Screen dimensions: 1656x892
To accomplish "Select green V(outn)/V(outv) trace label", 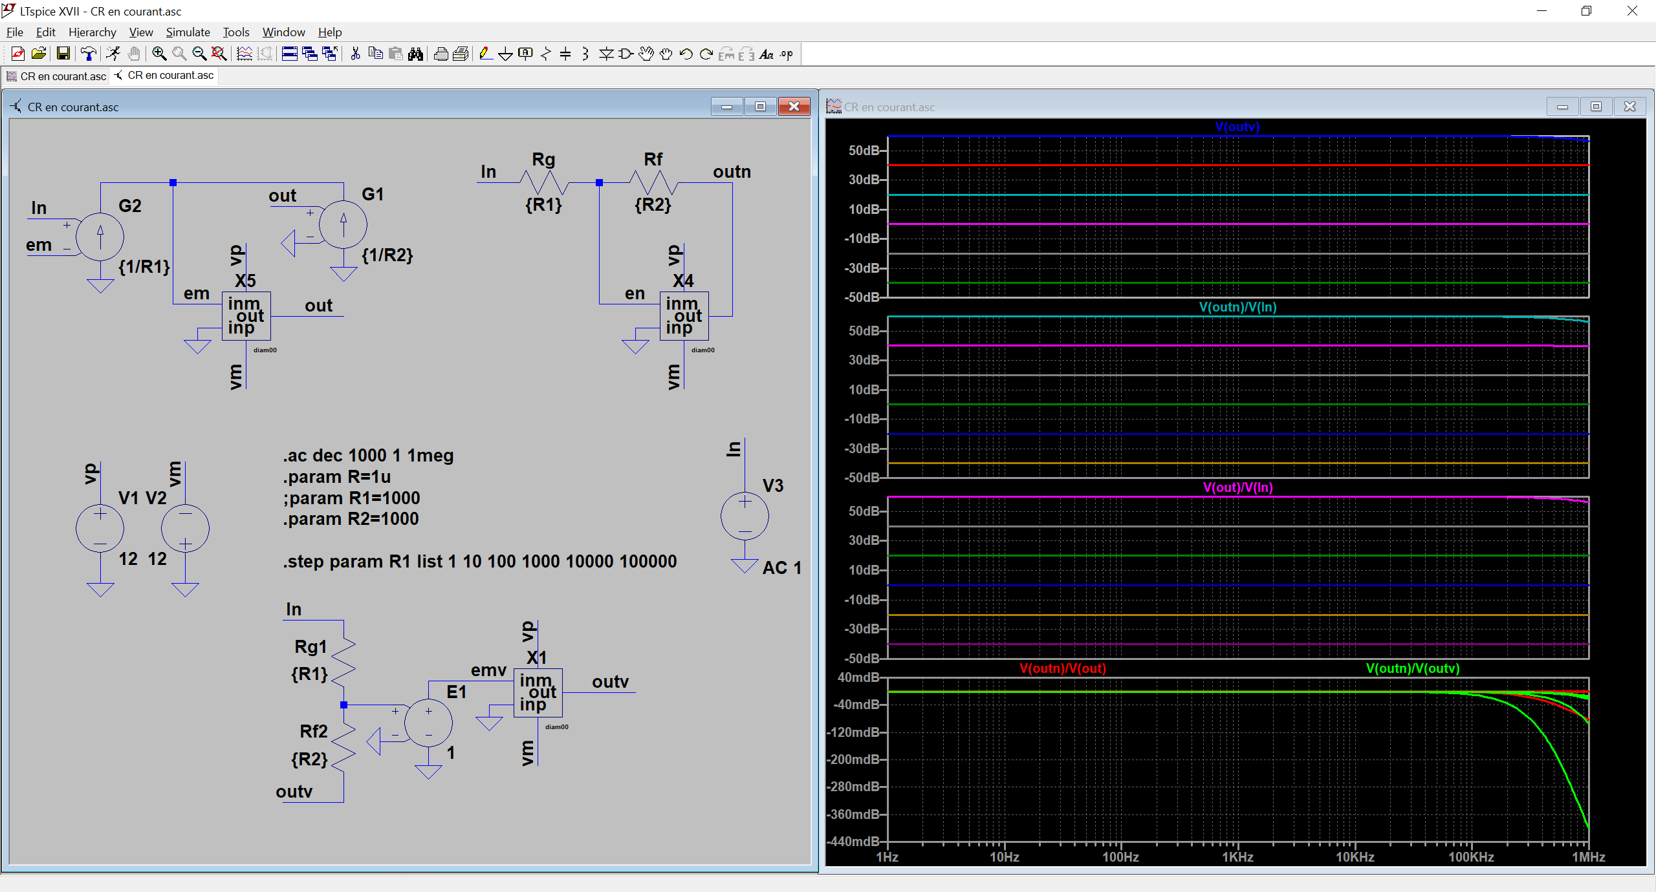I will pyautogui.click(x=1412, y=668).
